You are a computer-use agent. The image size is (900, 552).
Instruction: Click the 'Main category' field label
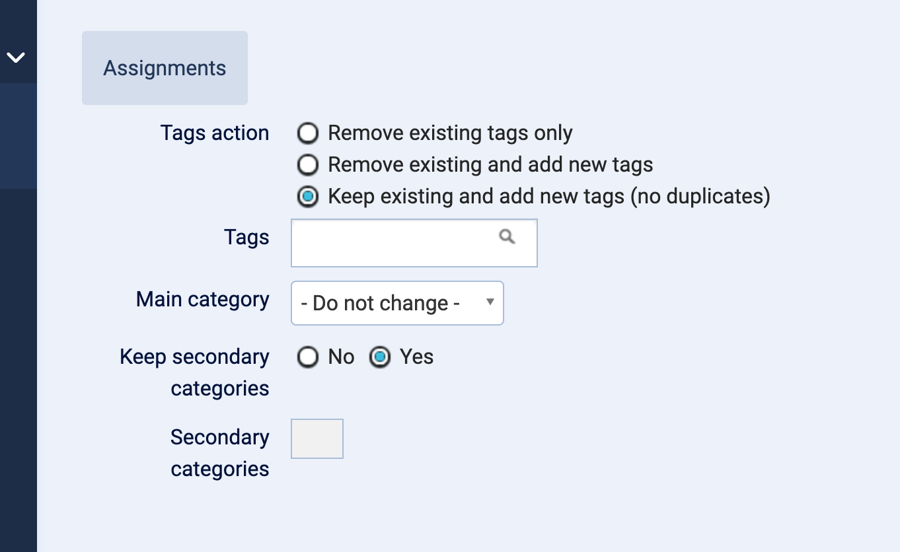[202, 299]
